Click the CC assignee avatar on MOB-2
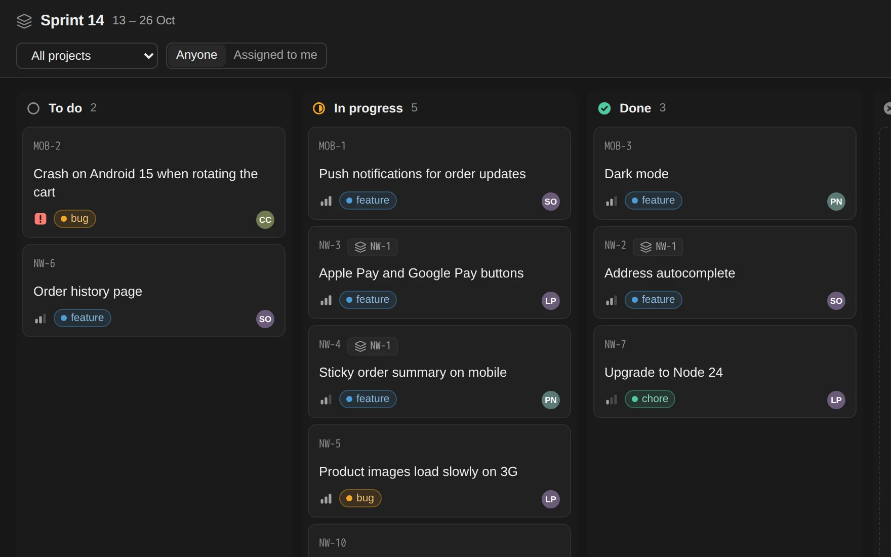 pyautogui.click(x=265, y=220)
